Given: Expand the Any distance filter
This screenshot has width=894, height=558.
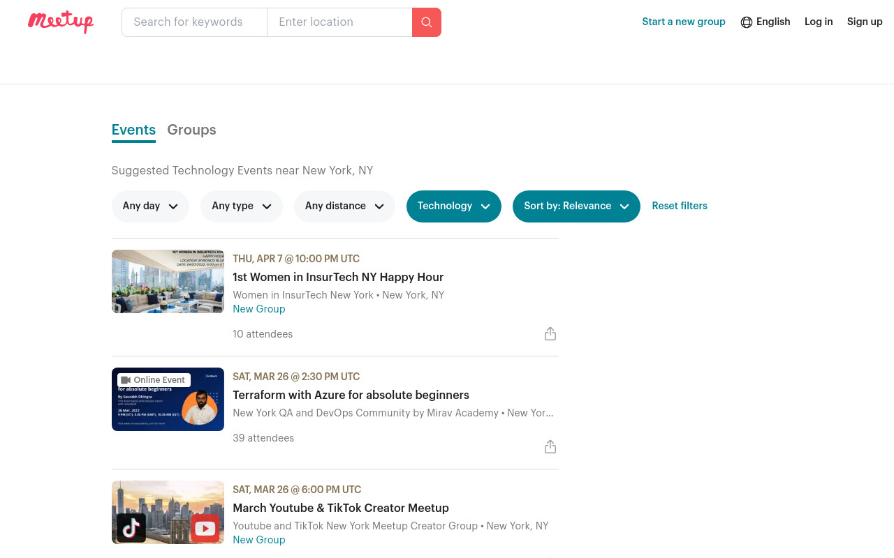Looking at the screenshot, I should pos(344,206).
